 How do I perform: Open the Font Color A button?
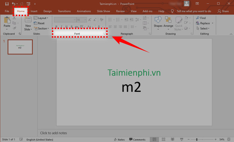pos(99,27)
